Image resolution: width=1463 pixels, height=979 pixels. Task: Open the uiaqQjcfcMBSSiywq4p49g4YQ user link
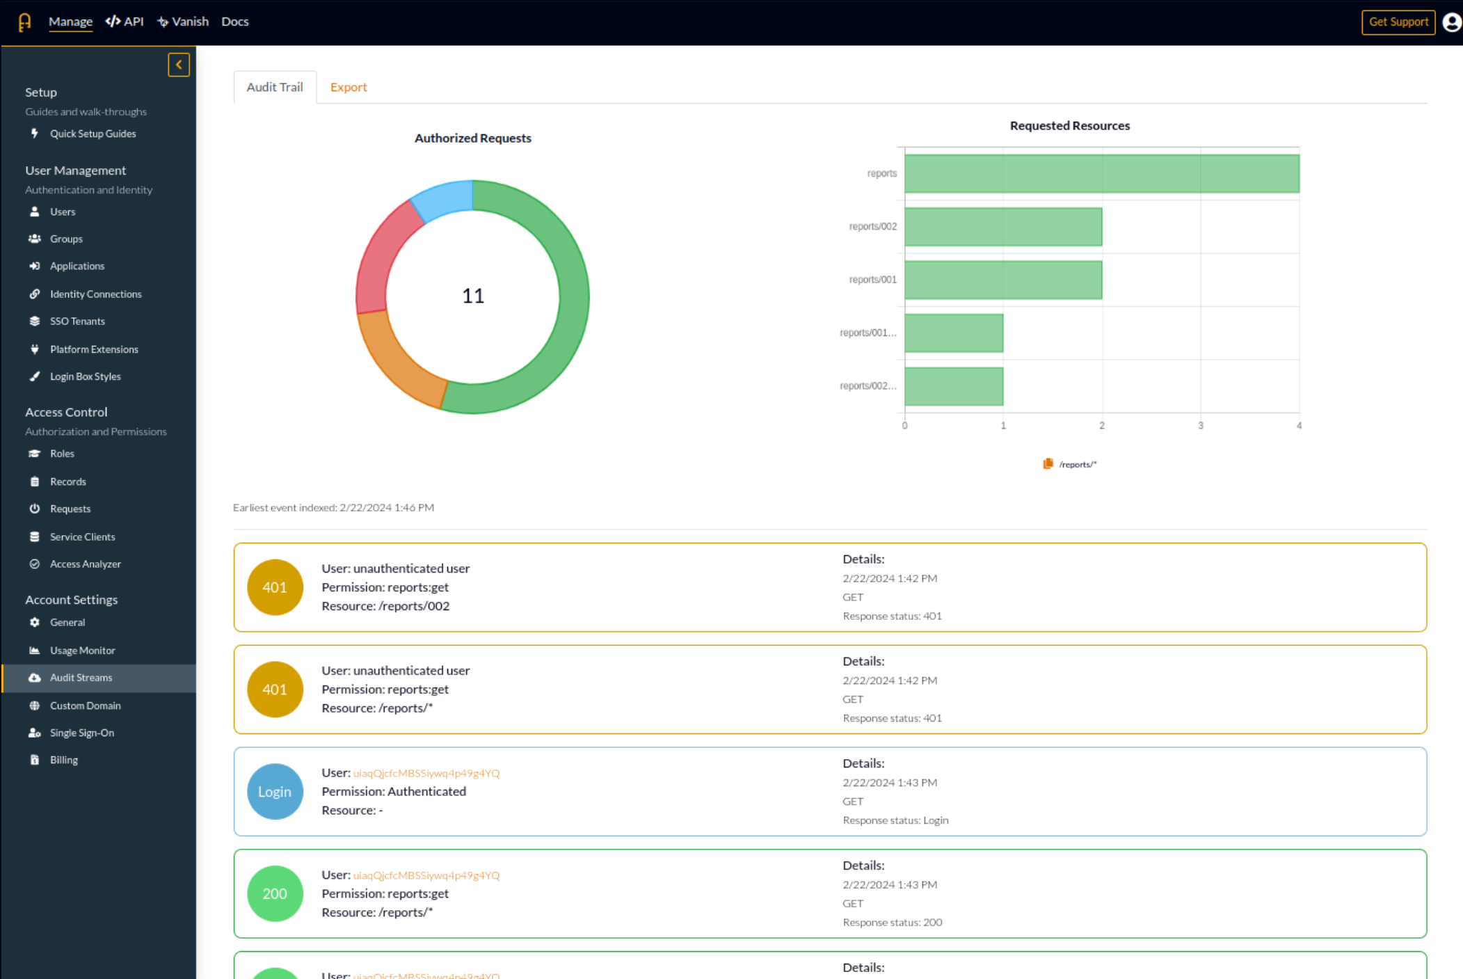coord(426,772)
